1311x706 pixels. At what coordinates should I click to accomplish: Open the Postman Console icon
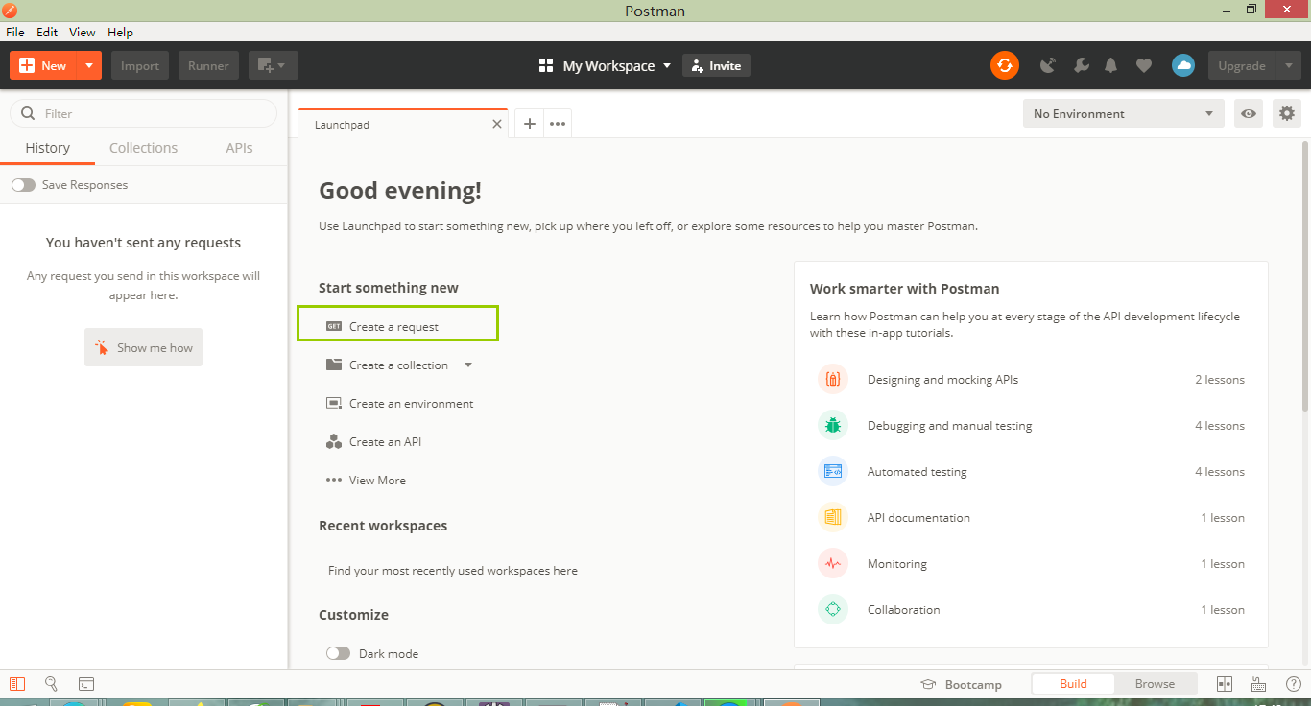coord(86,684)
